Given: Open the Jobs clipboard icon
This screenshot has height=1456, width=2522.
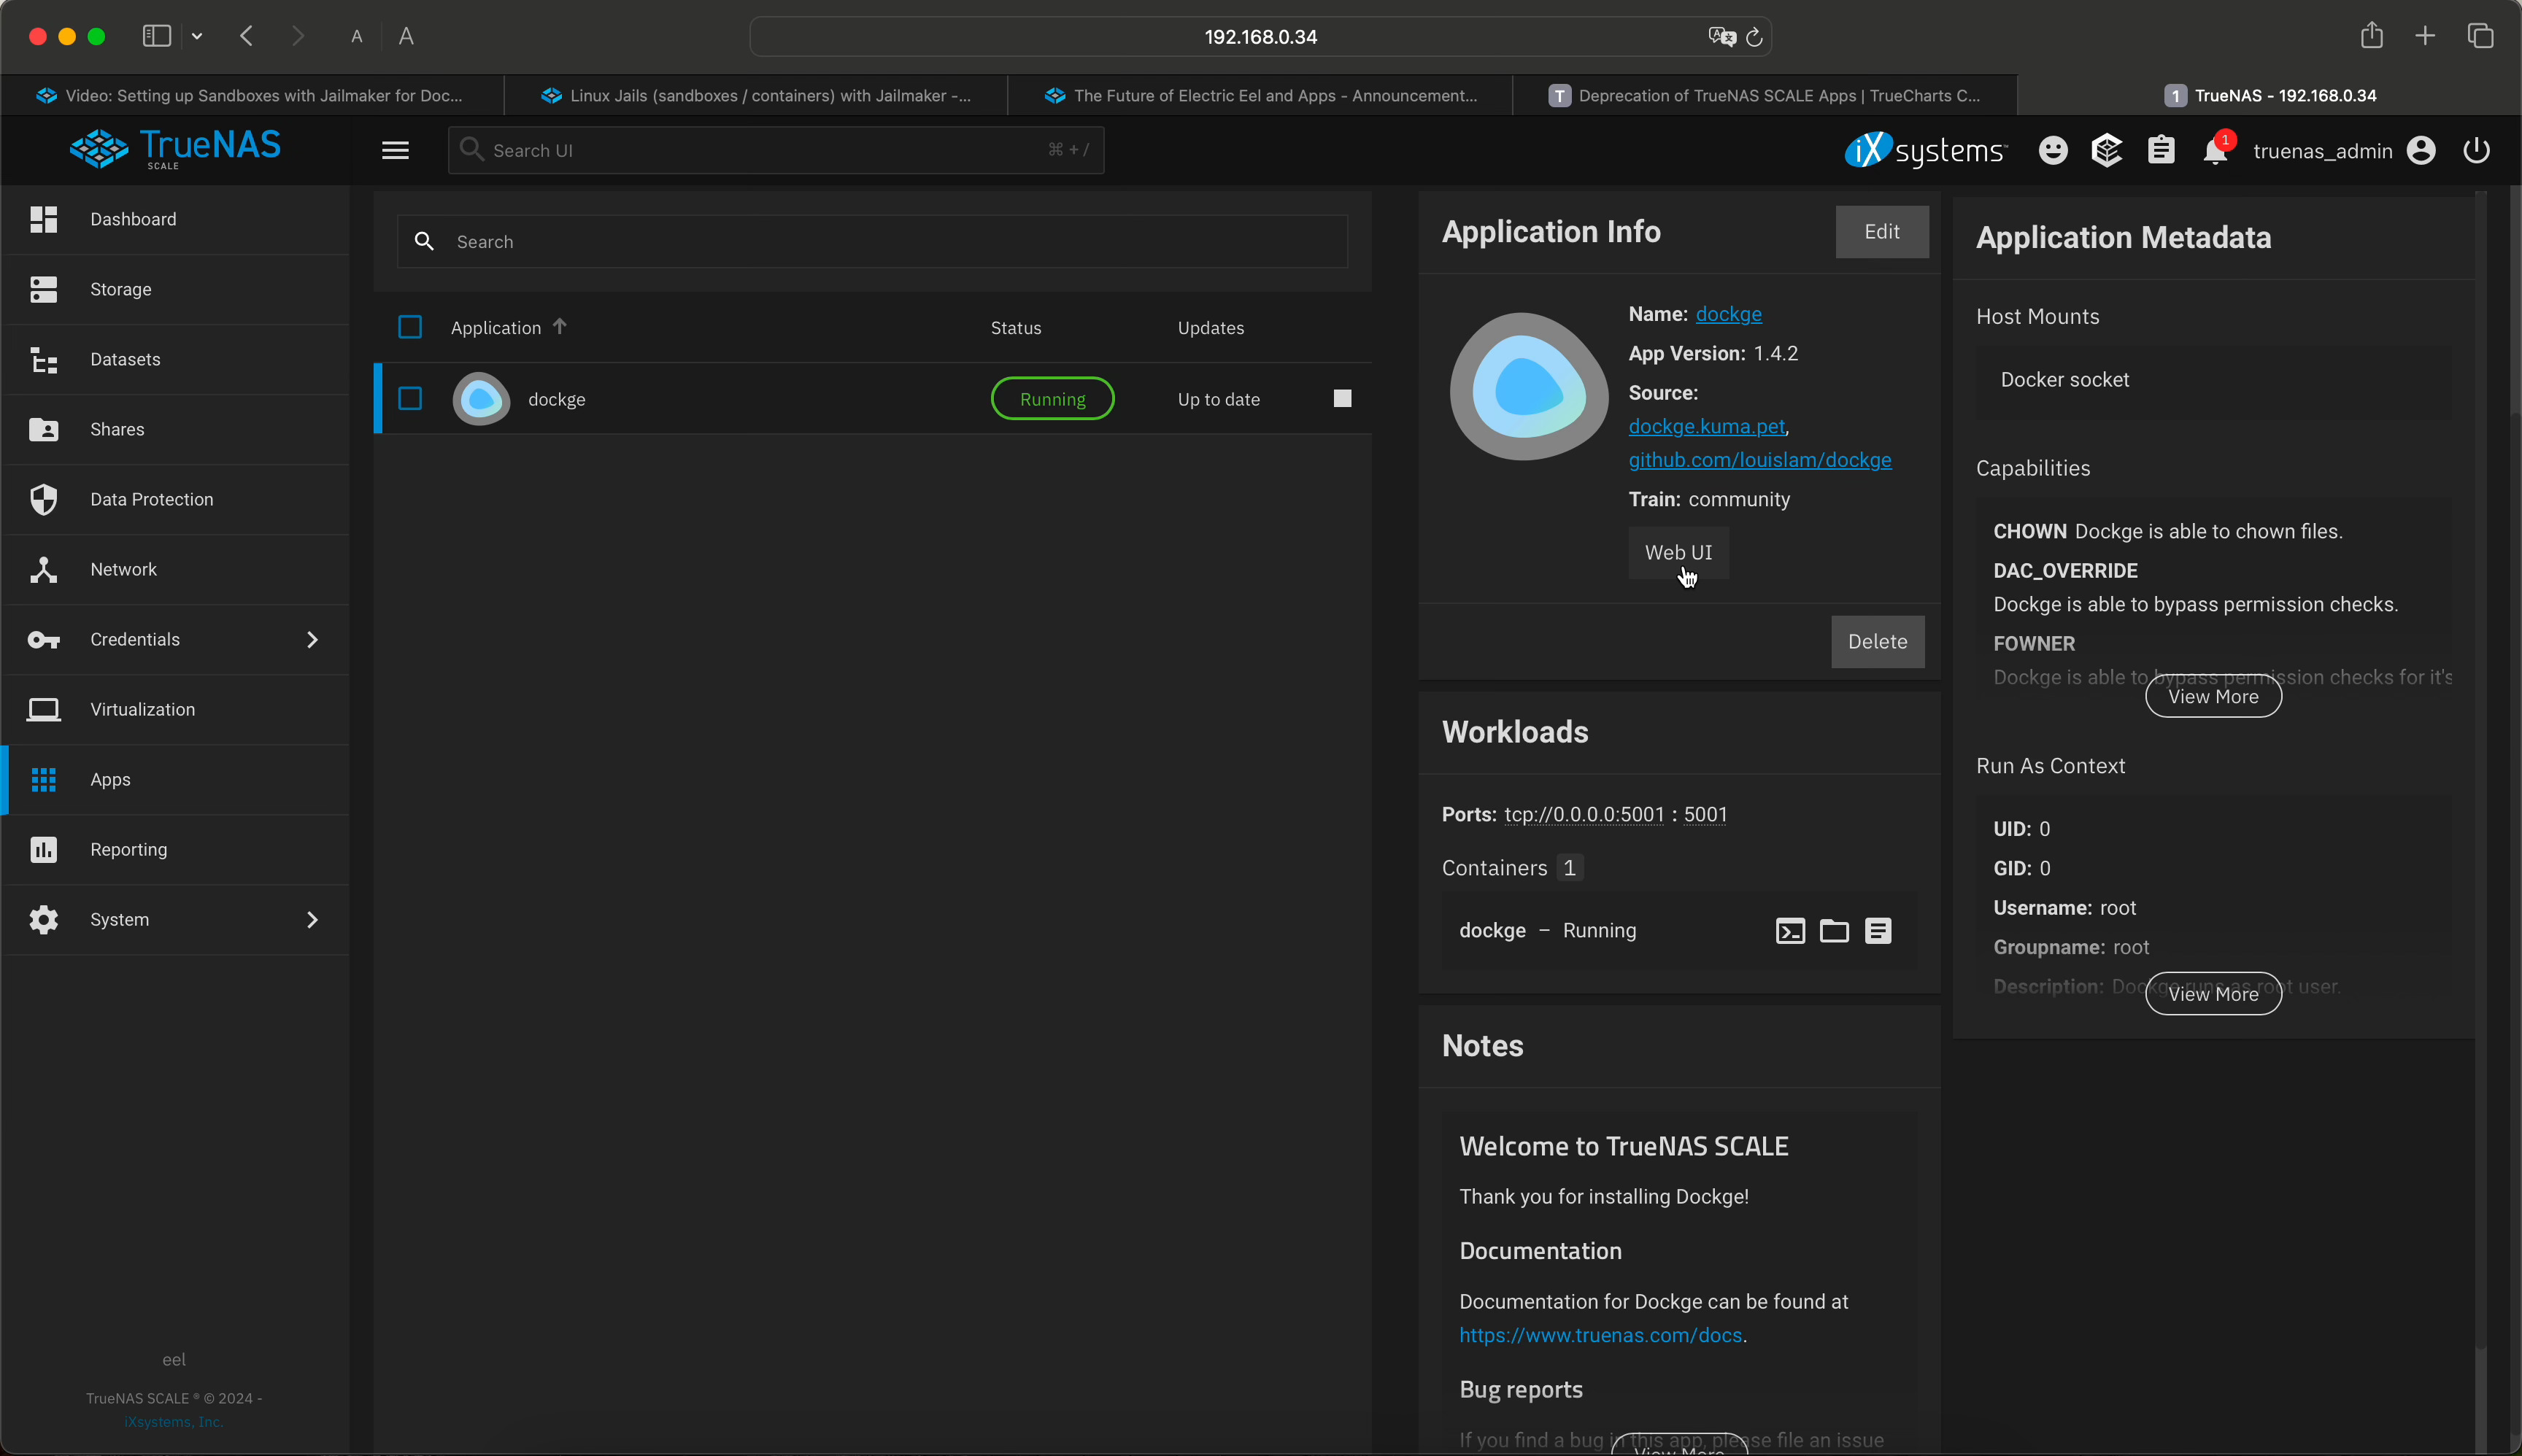Looking at the screenshot, I should tap(2161, 151).
